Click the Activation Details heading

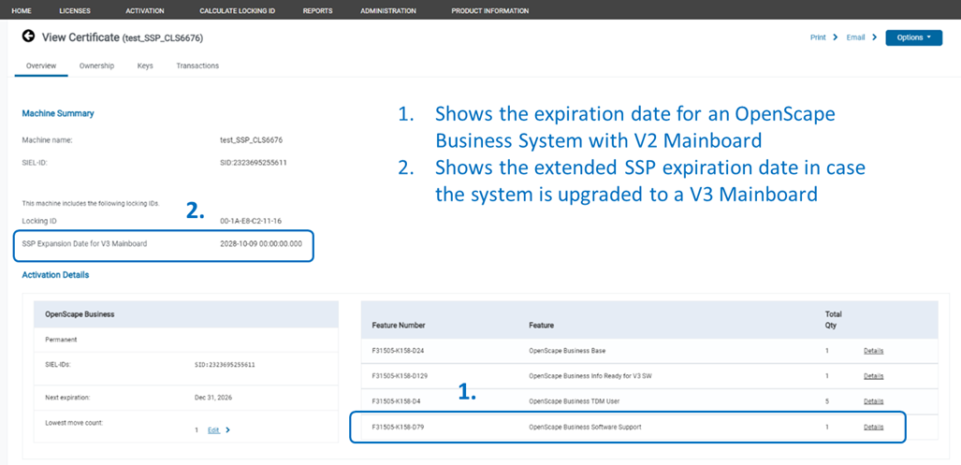coord(55,275)
